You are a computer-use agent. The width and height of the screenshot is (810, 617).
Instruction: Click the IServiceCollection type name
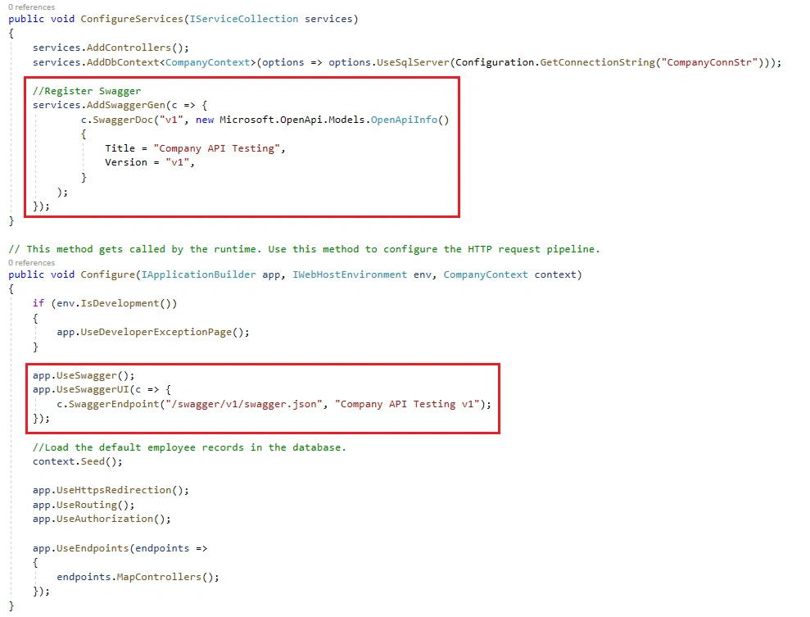click(x=244, y=19)
